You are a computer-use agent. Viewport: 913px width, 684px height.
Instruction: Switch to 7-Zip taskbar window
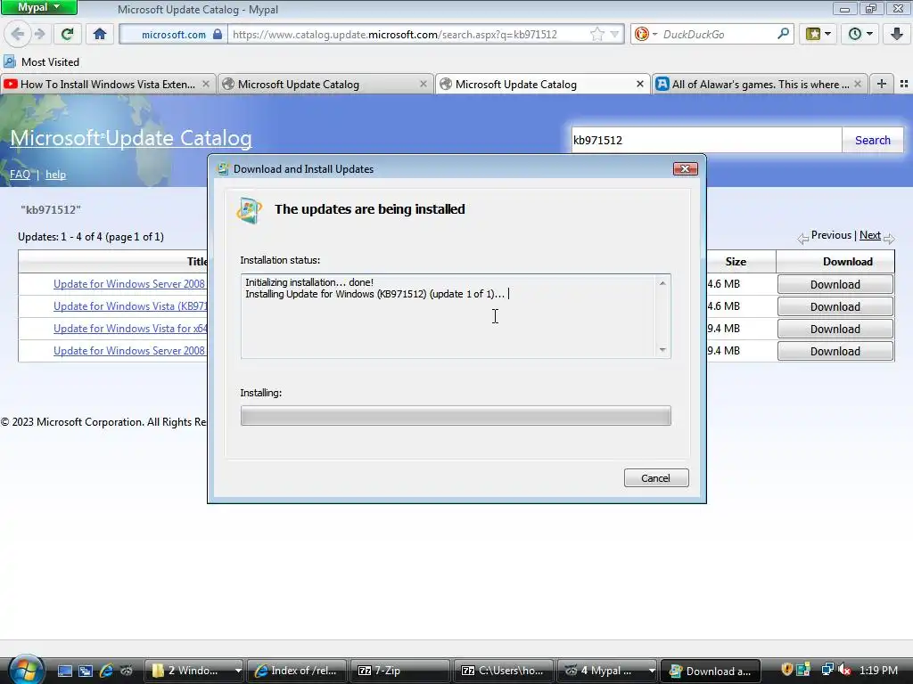click(x=400, y=671)
